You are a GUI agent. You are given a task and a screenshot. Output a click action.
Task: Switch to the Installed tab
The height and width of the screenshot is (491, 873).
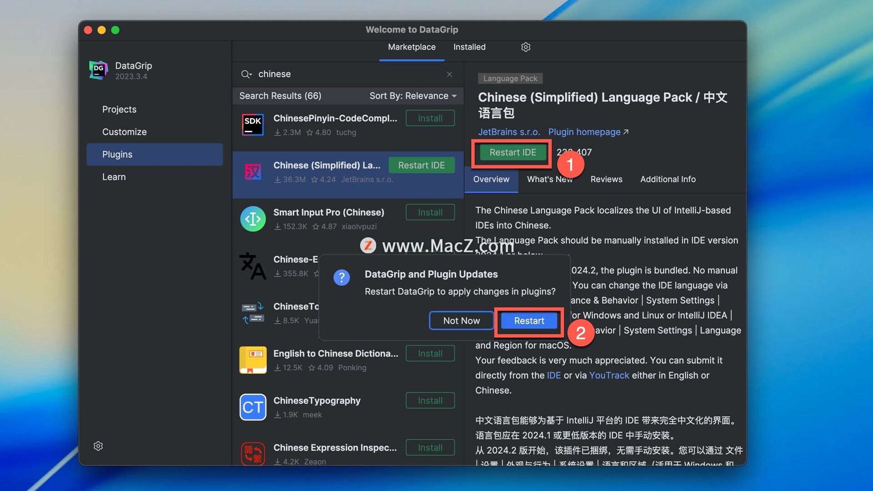pyautogui.click(x=469, y=47)
